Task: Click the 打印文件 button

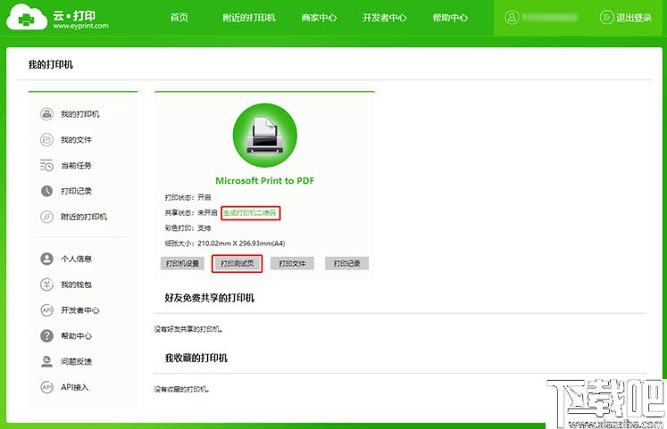Action: (x=292, y=263)
